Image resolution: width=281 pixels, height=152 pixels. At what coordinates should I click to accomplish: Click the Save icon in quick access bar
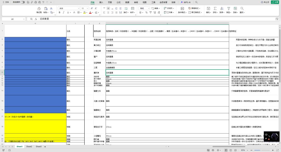tap(28, 2)
